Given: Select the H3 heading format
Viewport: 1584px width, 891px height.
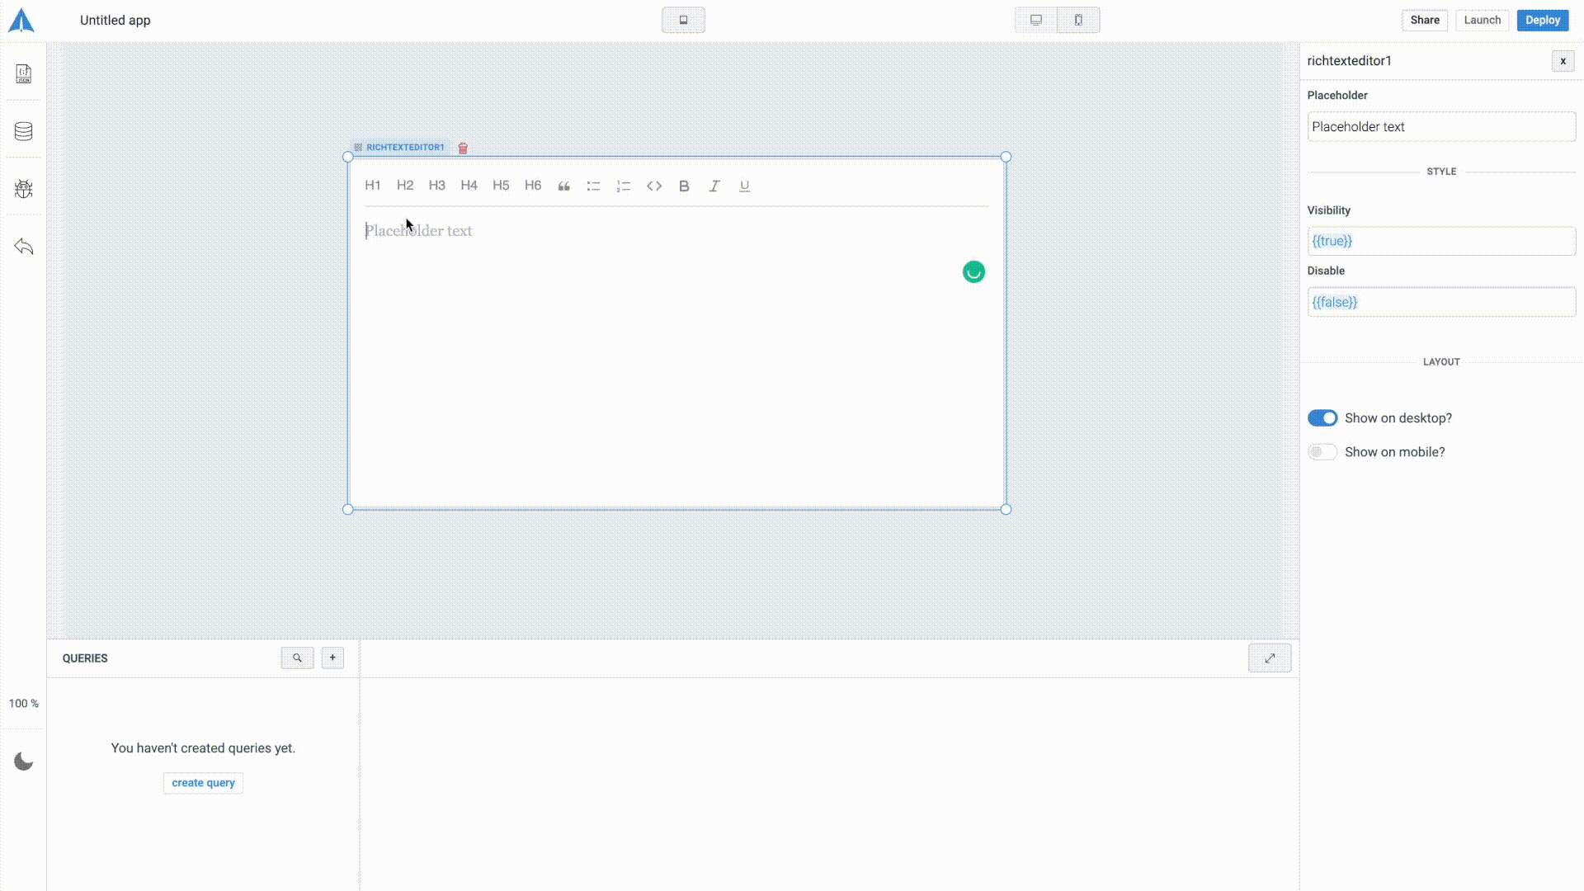Looking at the screenshot, I should 436,186.
